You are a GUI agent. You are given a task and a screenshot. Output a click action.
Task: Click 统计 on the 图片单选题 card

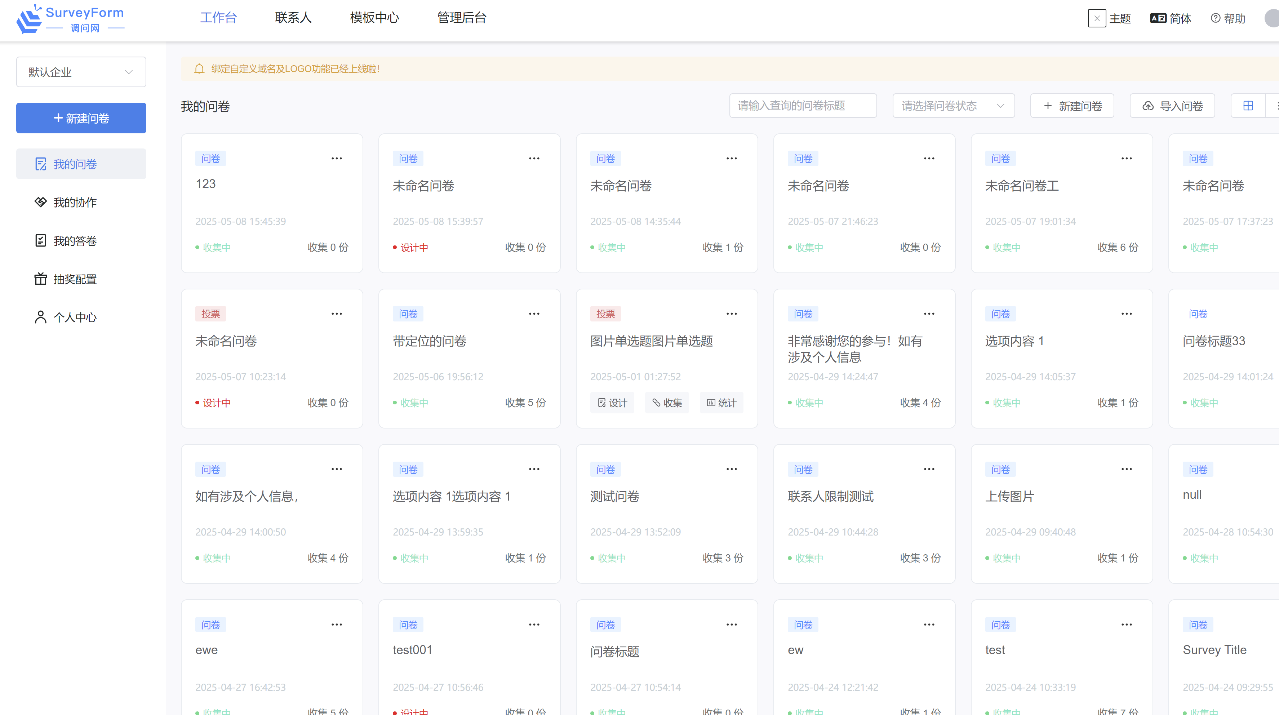pyautogui.click(x=721, y=403)
